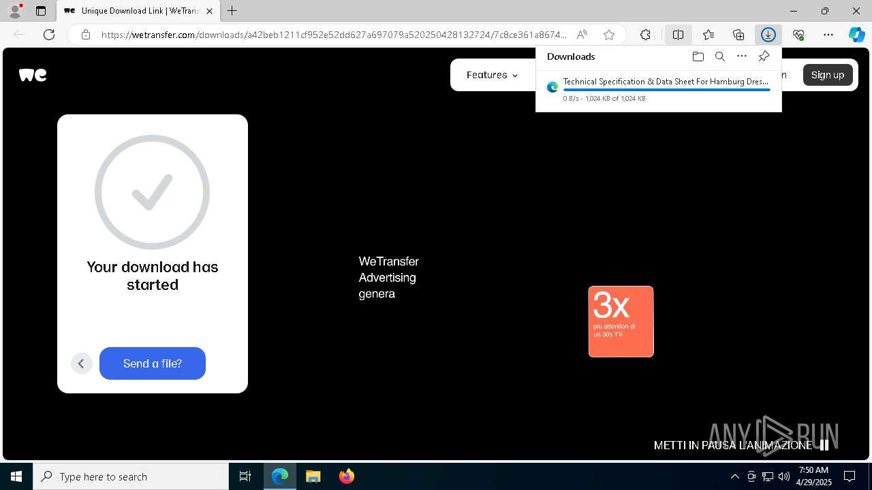This screenshot has width=872, height=490.
Task: Show hidden tray icons
Action: click(734, 476)
